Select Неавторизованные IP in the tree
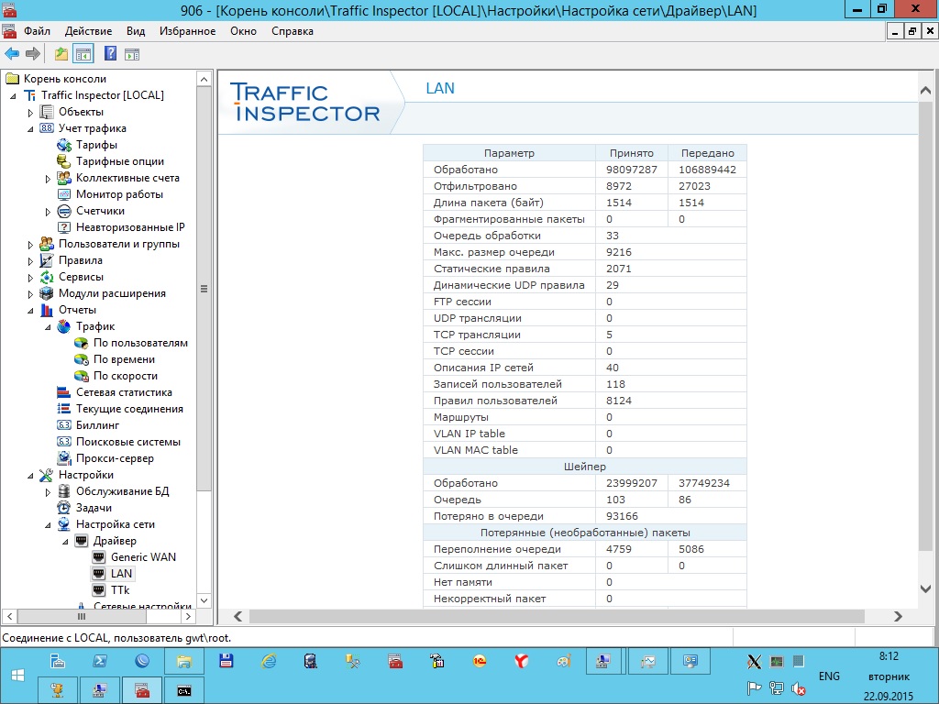This screenshot has width=939, height=704. pyautogui.click(x=130, y=227)
